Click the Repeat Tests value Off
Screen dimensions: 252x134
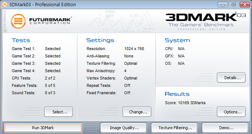pyautogui.click(x=127, y=85)
